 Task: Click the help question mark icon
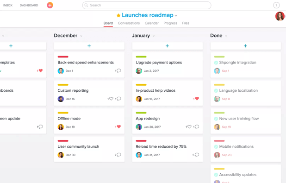pyautogui.click(x=276, y=5)
